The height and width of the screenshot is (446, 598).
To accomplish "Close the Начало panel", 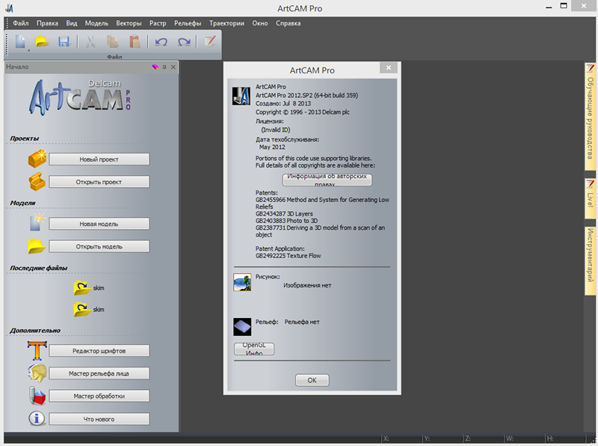I will [173, 67].
